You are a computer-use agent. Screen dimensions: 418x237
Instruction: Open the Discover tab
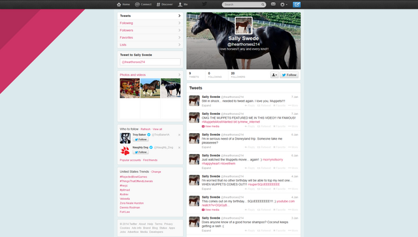tap(165, 5)
